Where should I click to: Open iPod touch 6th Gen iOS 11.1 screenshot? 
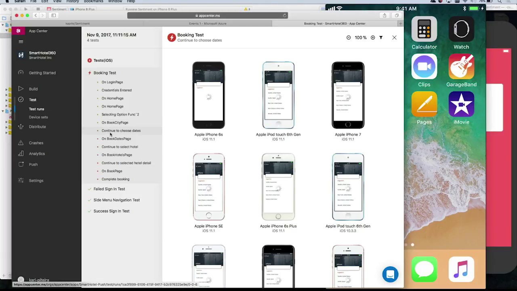pos(278,95)
